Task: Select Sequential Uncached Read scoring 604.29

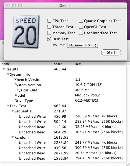Action: (x=63, y=132)
